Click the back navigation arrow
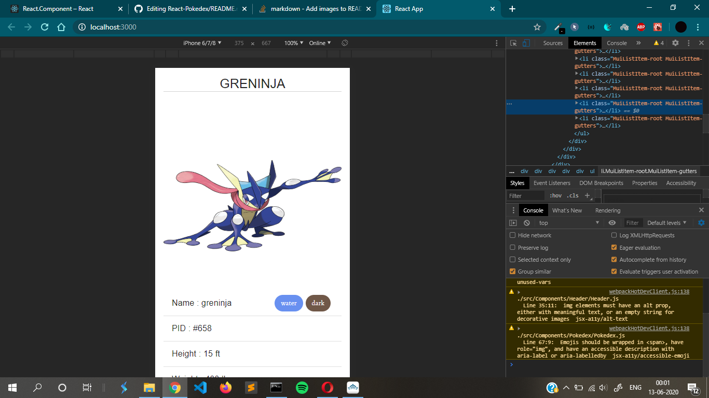The image size is (709, 398). 11,27
